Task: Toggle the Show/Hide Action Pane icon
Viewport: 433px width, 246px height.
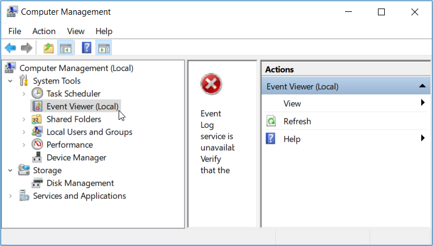Action: tap(103, 48)
